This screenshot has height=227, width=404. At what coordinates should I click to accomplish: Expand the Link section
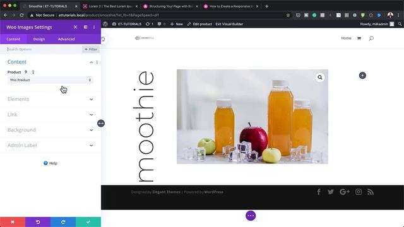click(x=50, y=115)
